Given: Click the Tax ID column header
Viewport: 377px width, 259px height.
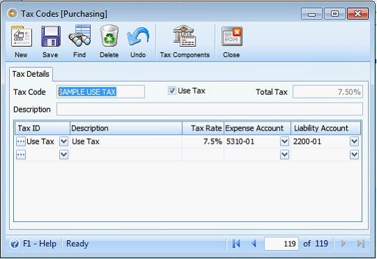Looking at the screenshot, I should coord(43,128).
